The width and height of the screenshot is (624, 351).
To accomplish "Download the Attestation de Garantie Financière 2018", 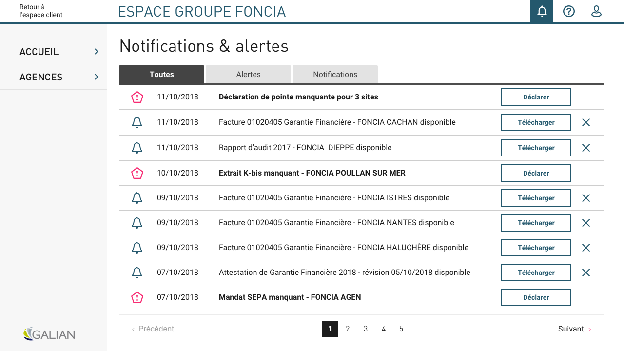I will [536, 273].
